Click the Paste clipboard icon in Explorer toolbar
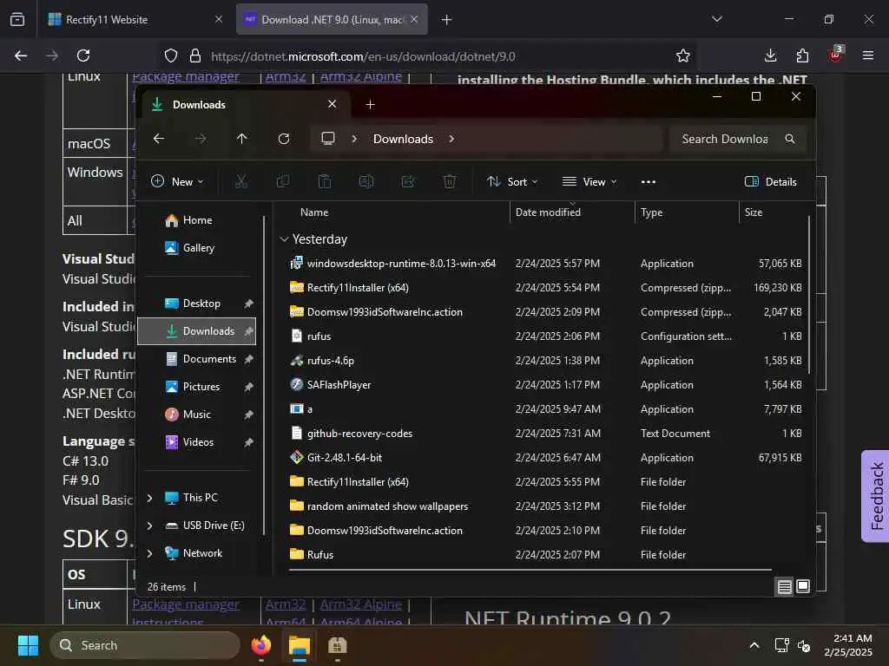 (325, 181)
